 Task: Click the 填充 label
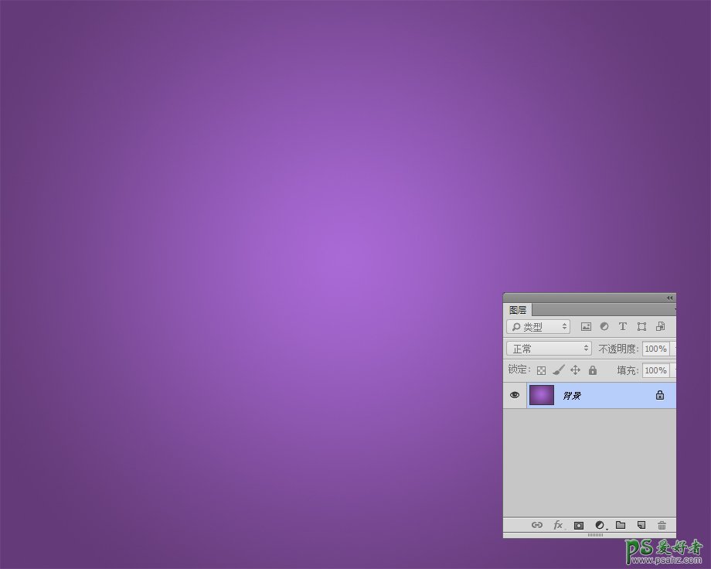628,371
